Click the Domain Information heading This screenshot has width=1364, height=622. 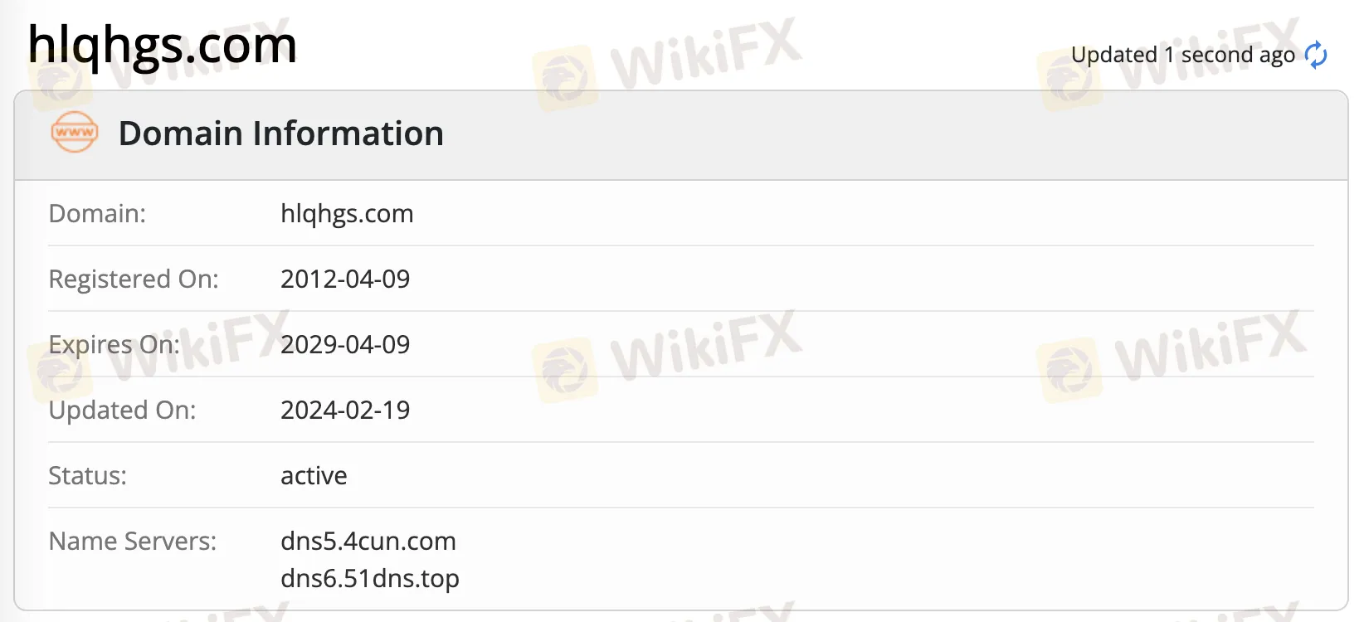[x=281, y=134]
